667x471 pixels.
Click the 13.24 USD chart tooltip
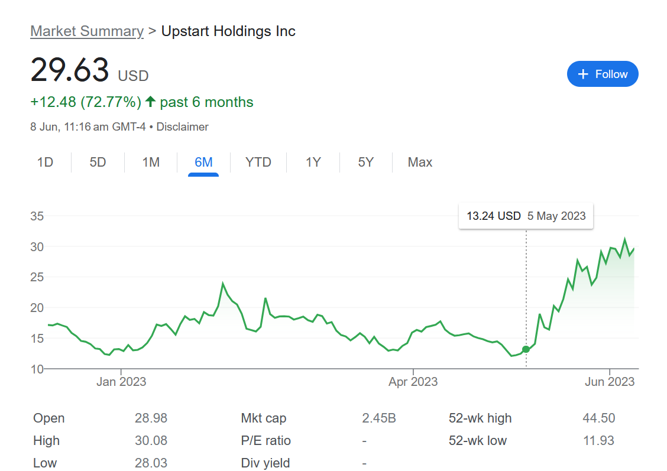(526, 216)
